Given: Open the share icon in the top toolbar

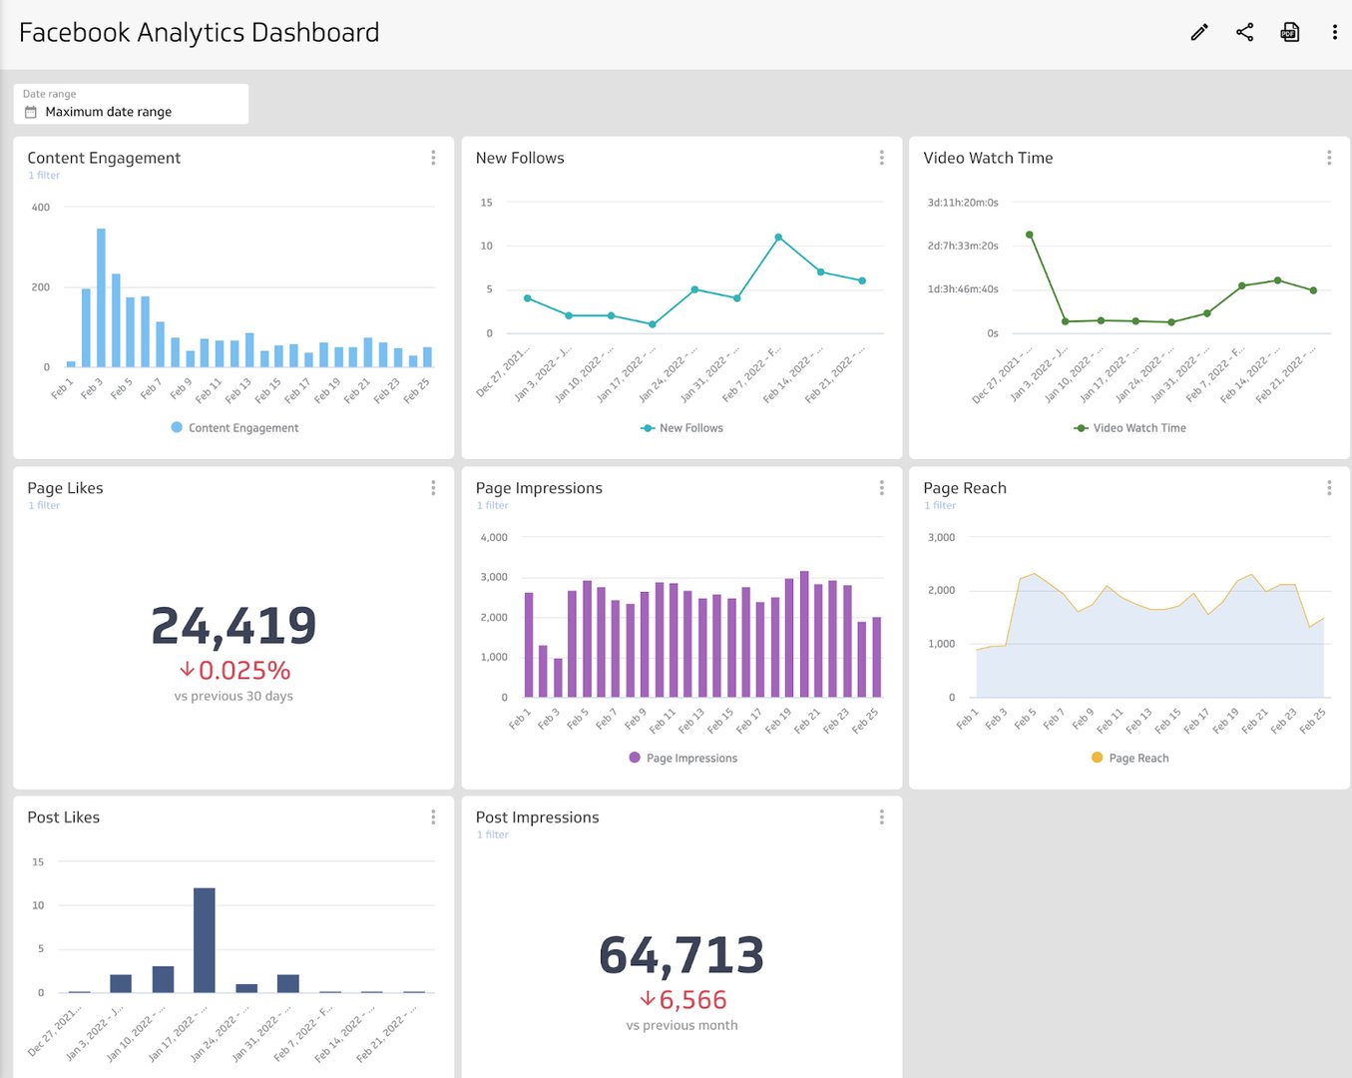Looking at the screenshot, I should point(1244,32).
